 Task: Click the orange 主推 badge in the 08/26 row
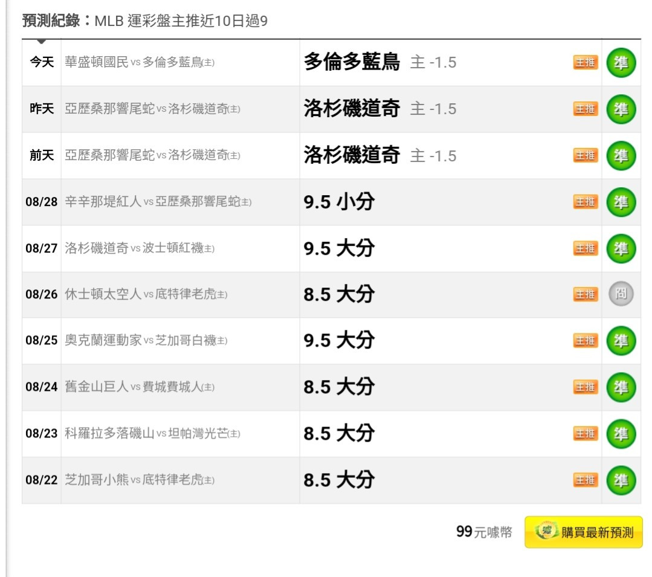point(586,294)
